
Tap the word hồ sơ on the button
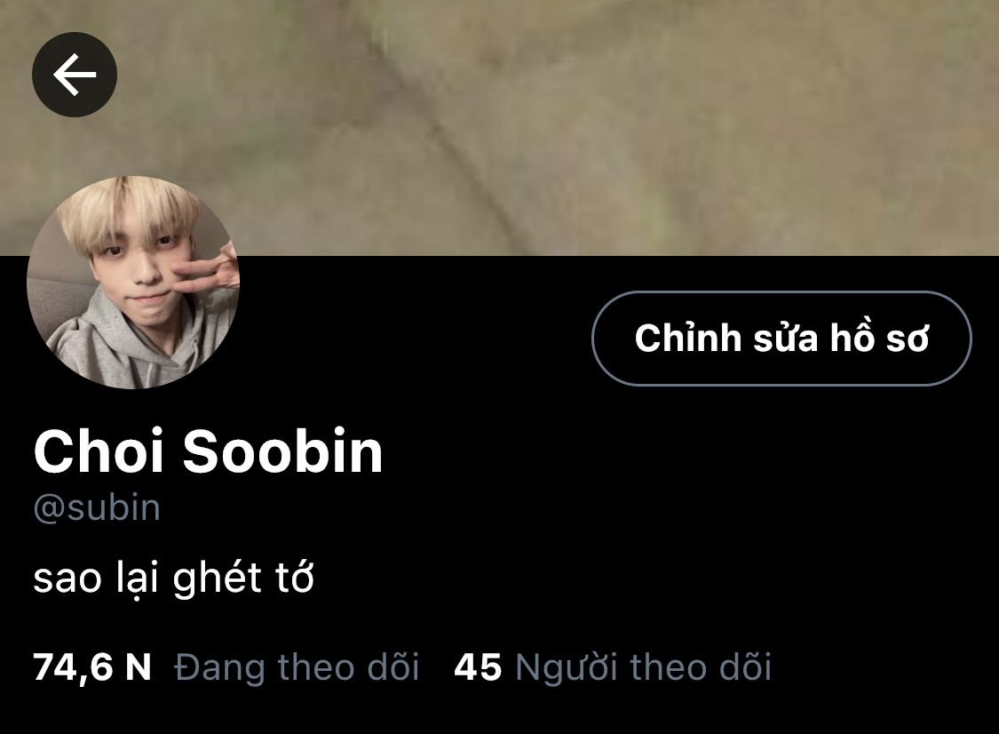point(879,338)
